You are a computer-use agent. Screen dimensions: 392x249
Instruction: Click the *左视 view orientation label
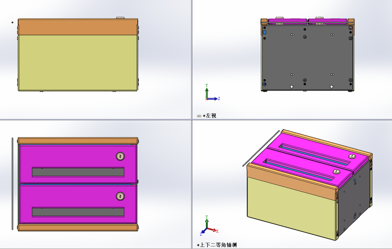(x=210, y=116)
